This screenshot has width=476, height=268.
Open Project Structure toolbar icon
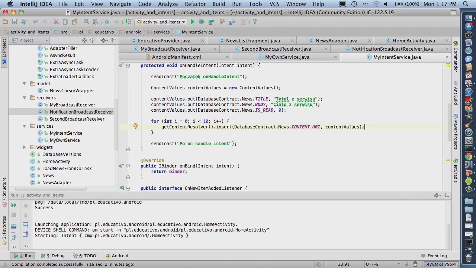click(x=231, y=22)
